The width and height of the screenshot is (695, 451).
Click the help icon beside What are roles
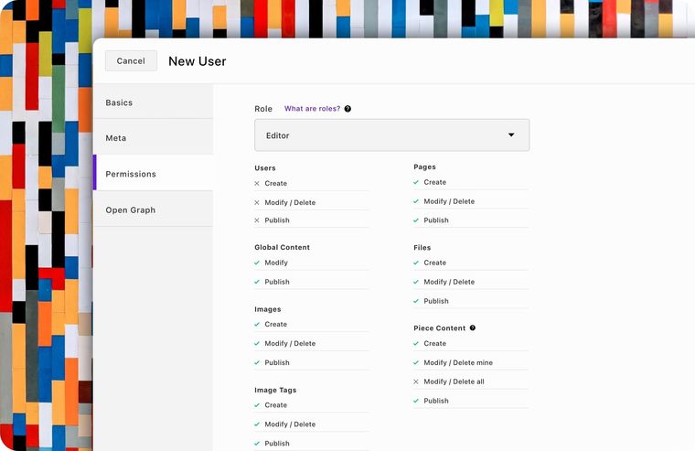(347, 109)
